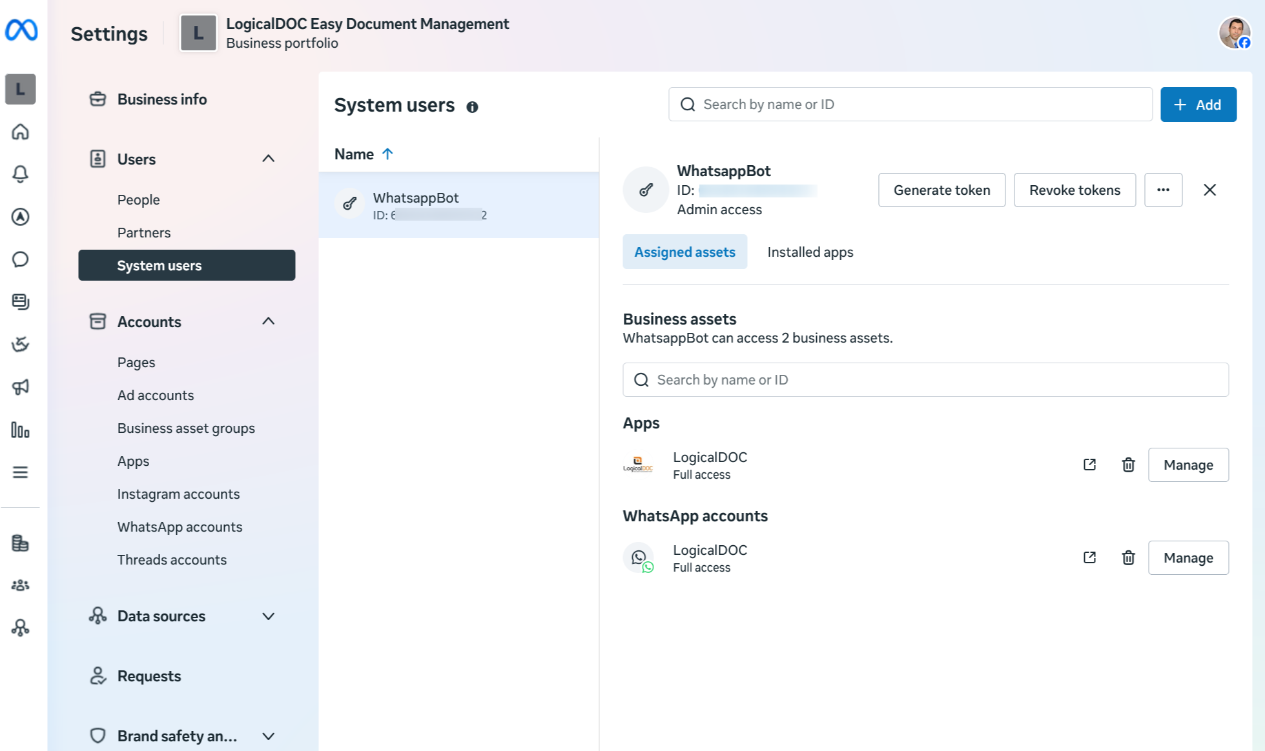Click the info icon beside System users
The width and height of the screenshot is (1265, 751).
[x=473, y=107]
